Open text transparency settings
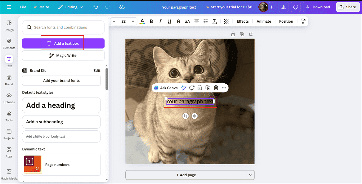The image size is (362, 184). pos(226,21)
